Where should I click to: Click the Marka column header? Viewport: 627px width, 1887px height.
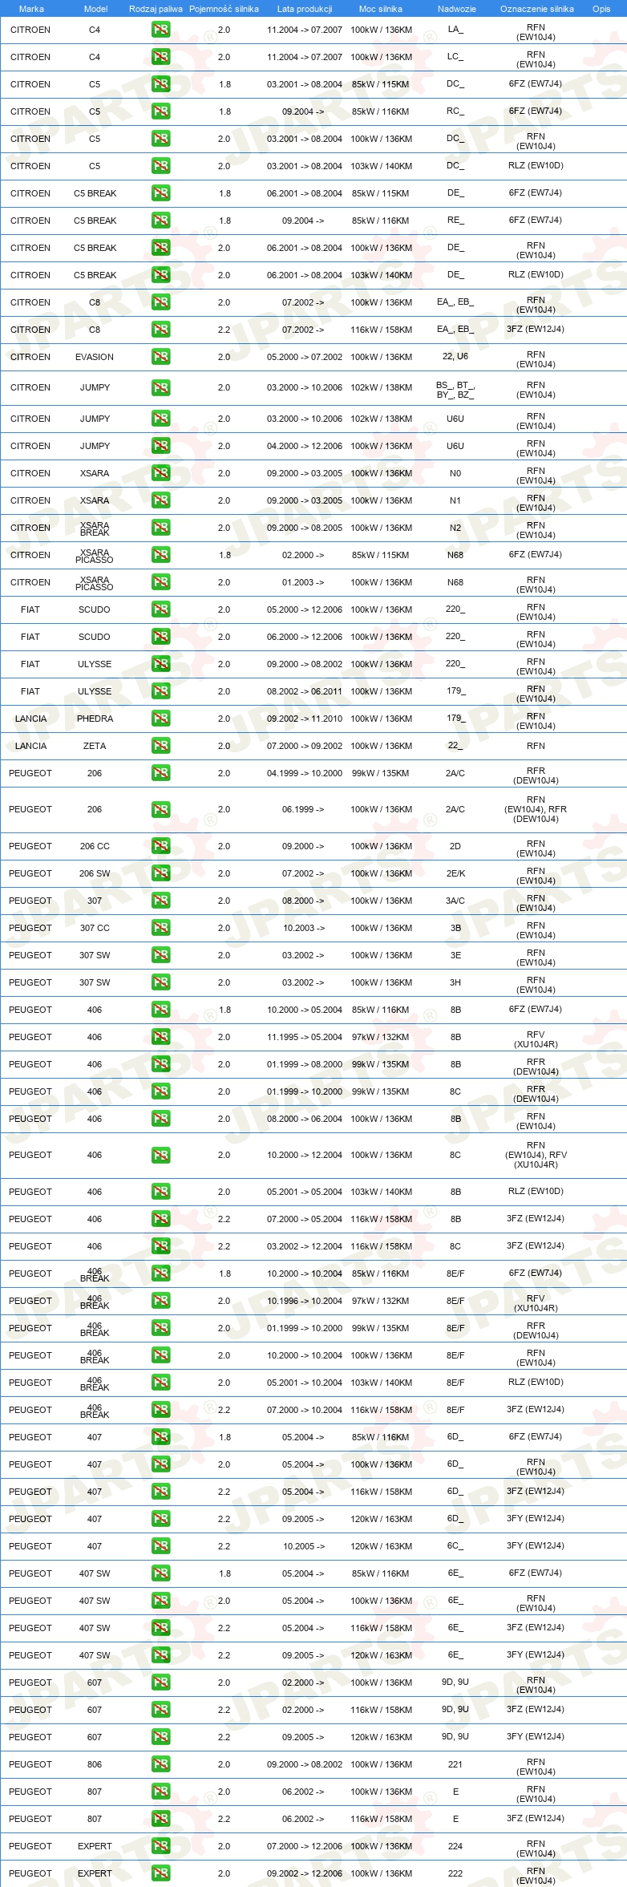31,9
